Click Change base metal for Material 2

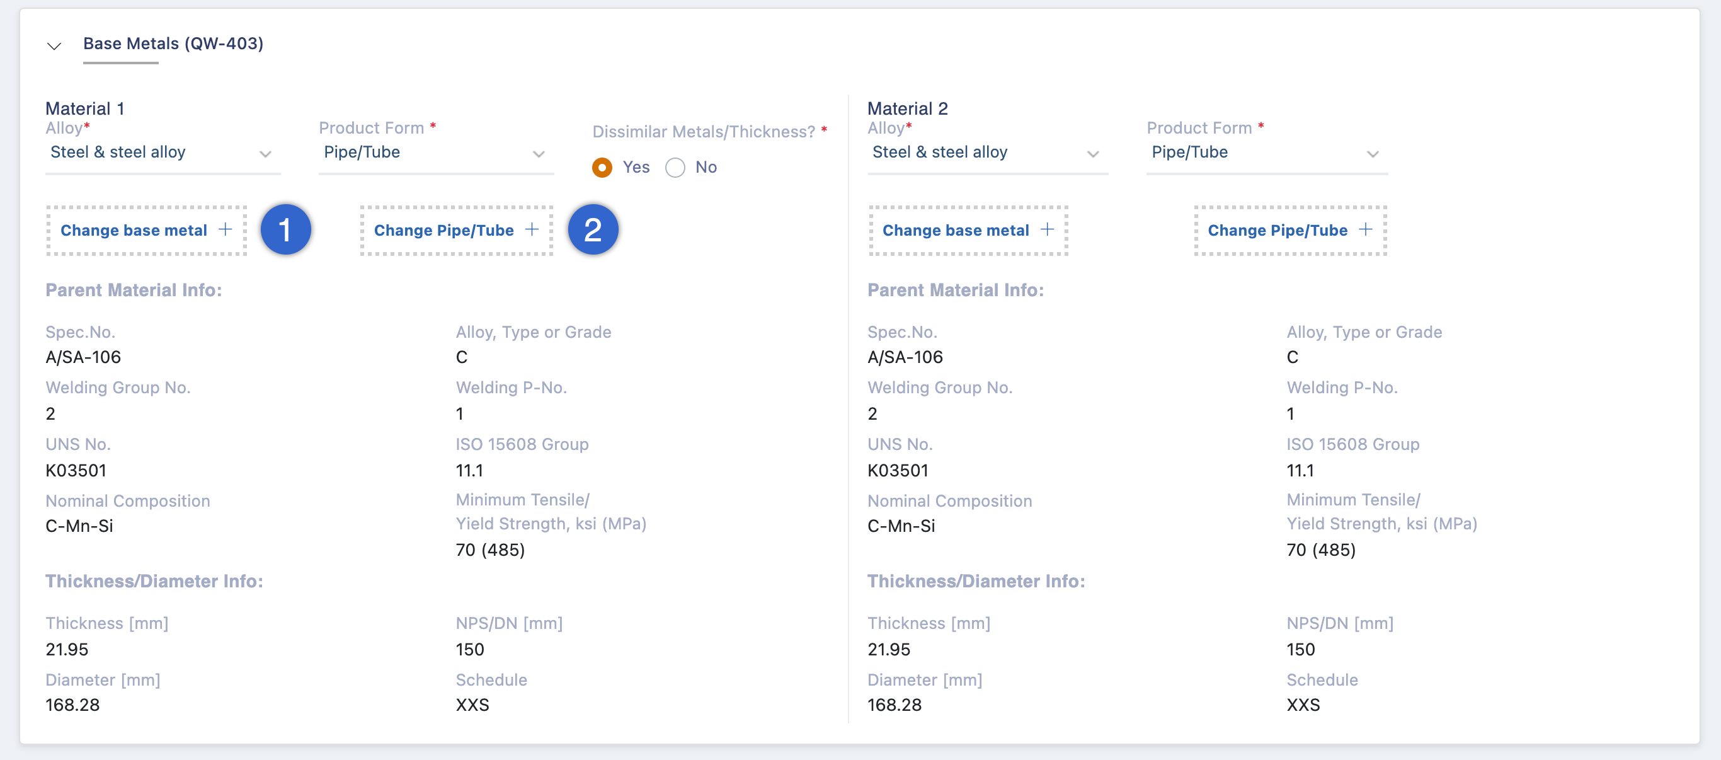pyautogui.click(x=968, y=231)
